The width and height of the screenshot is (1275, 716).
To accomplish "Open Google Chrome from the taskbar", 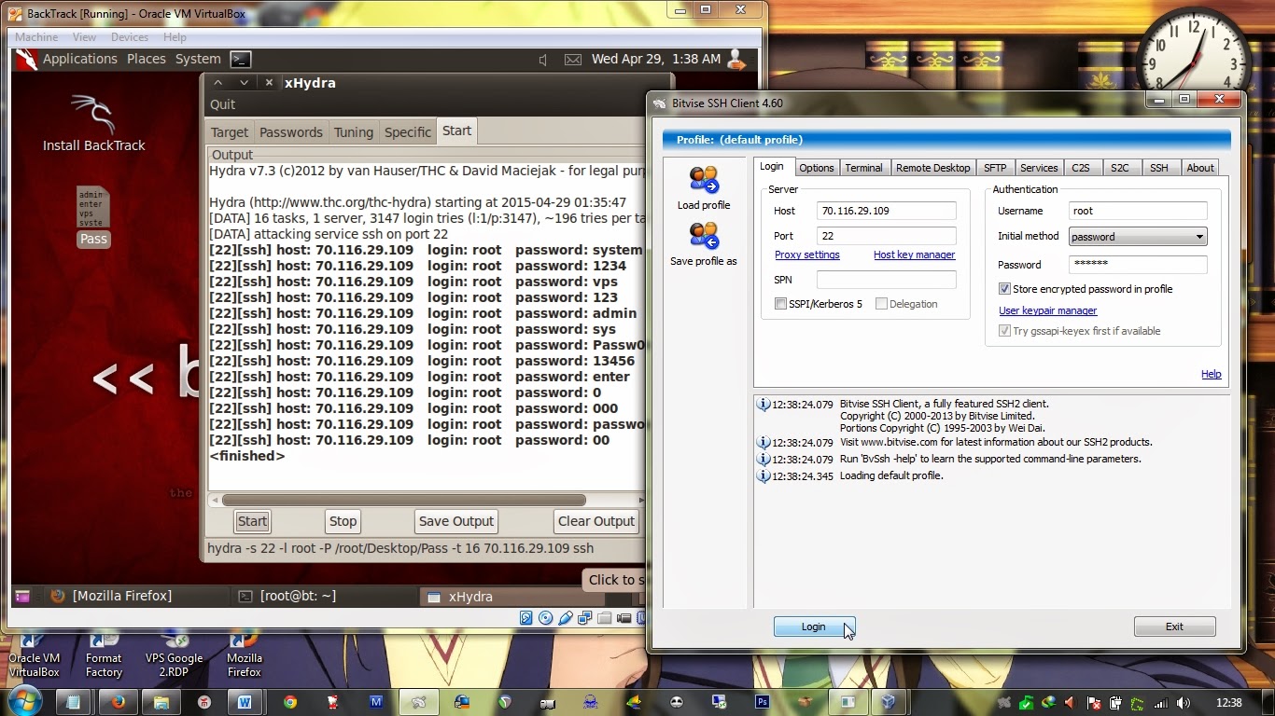I will point(290,702).
